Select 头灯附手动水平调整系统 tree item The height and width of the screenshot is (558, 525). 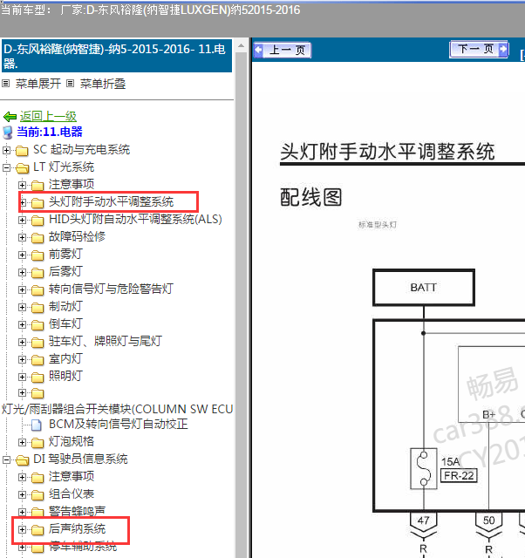click(111, 202)
